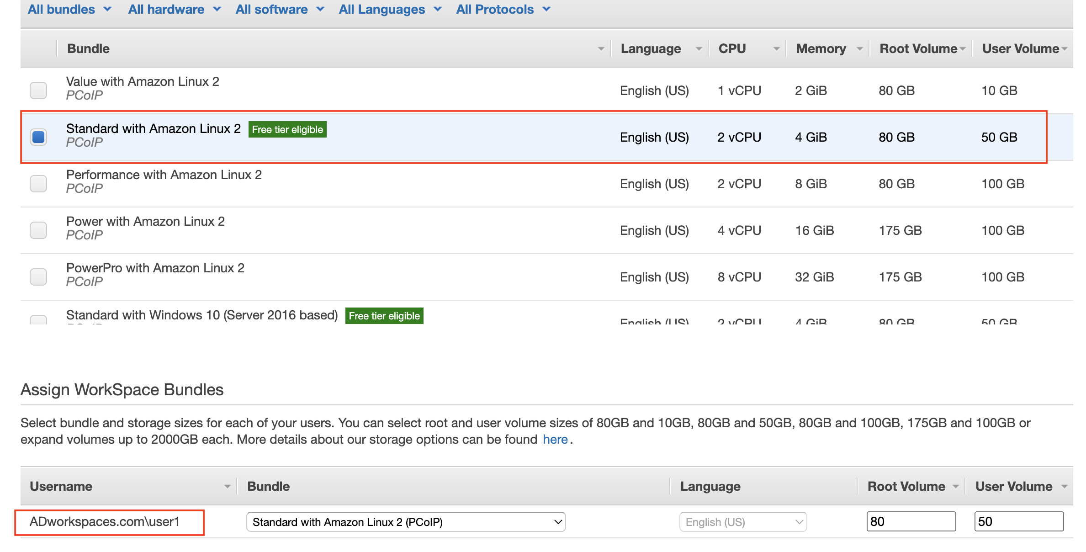1086x552 pixels.
Task: Open the user1 bundle selection dropdown
Action: click(x=406, y=522)
